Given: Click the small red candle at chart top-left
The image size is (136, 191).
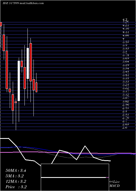Looking at the screenshot, I should point(1,24).
